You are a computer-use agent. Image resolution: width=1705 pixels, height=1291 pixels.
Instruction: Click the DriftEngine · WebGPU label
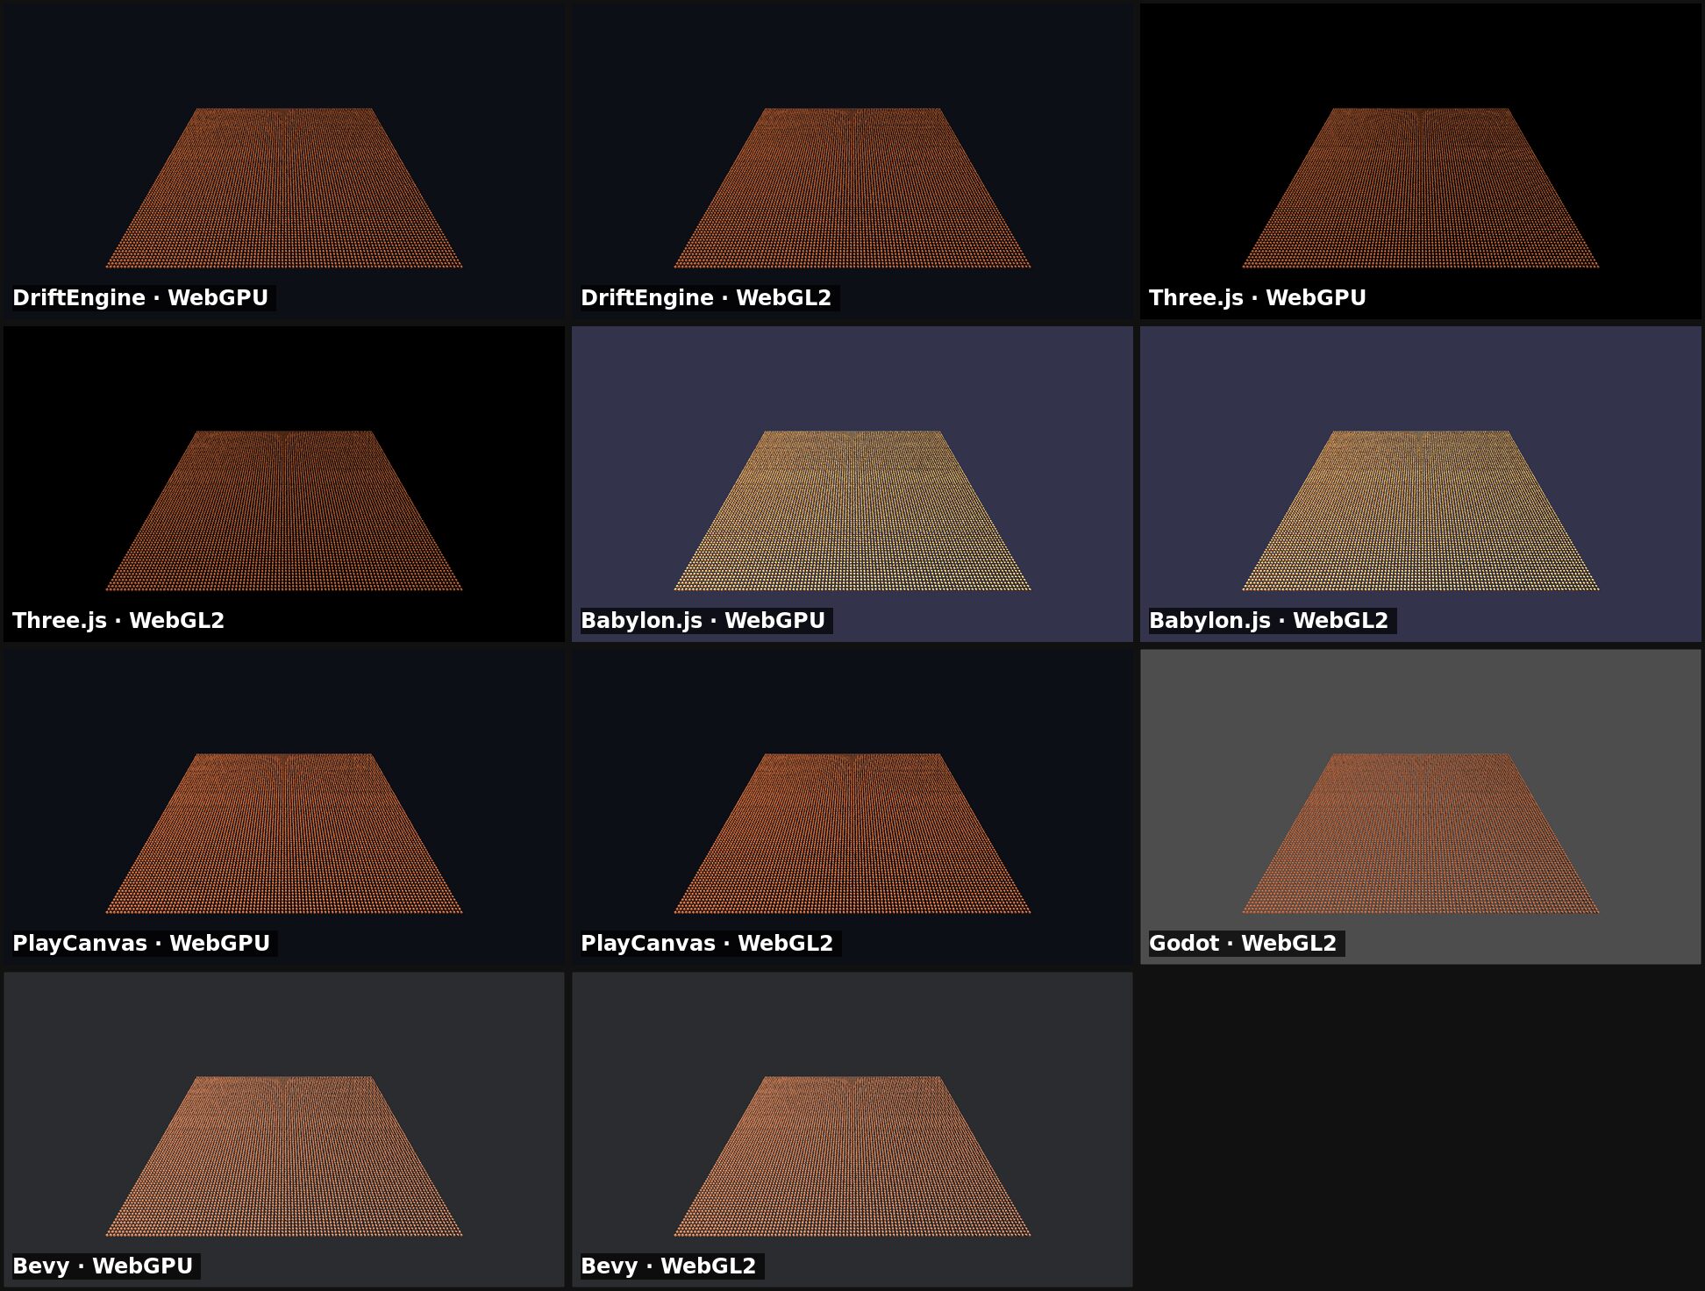(140, 298)
